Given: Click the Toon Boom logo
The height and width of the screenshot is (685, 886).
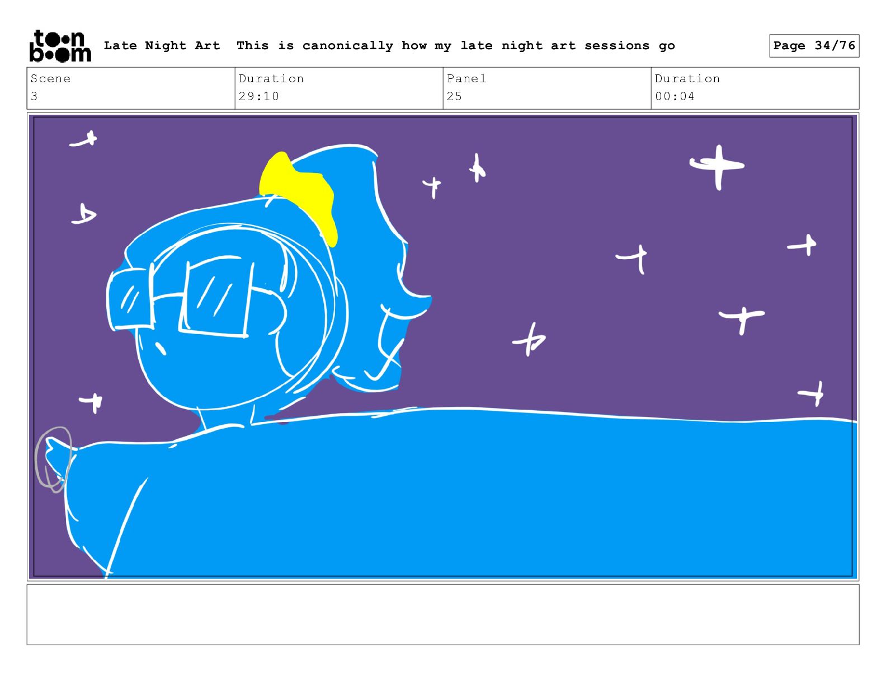Looking at the screenshot, I should 60,46.
